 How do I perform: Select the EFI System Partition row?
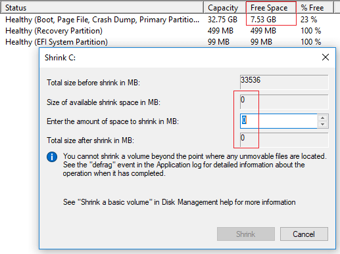point(166,42)
